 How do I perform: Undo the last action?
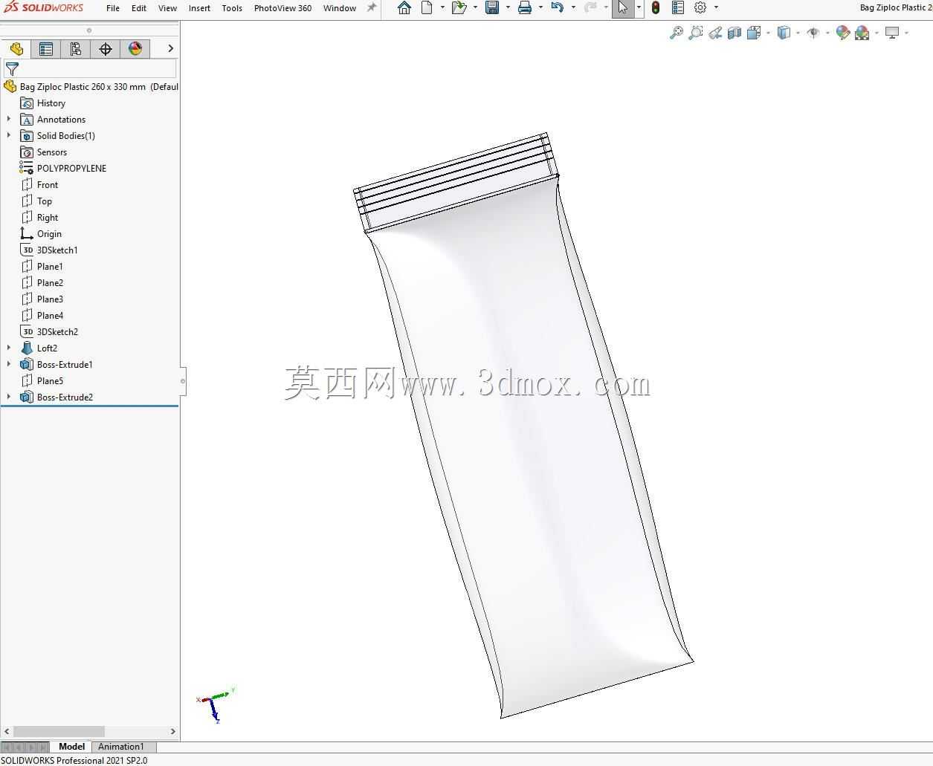tap(558, 8)
